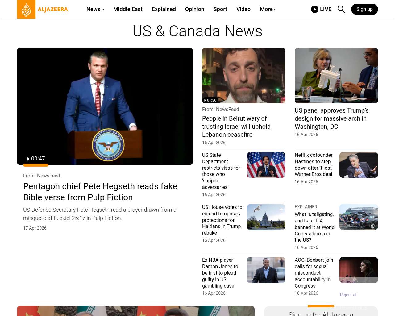Click Allow all cookies
This screenshot has width=395, height=316.
click(x=348, y=281)
